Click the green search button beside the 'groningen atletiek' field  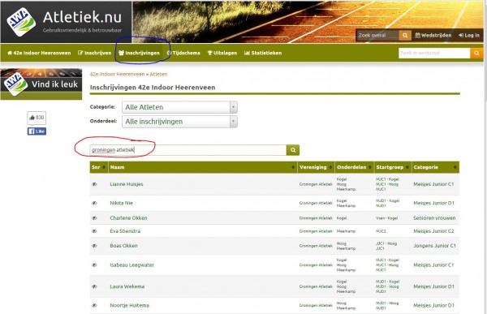(293, 150)
